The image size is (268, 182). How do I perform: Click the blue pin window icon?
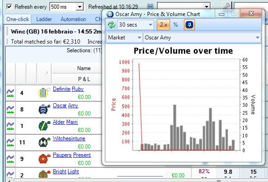tap(189, 25)
